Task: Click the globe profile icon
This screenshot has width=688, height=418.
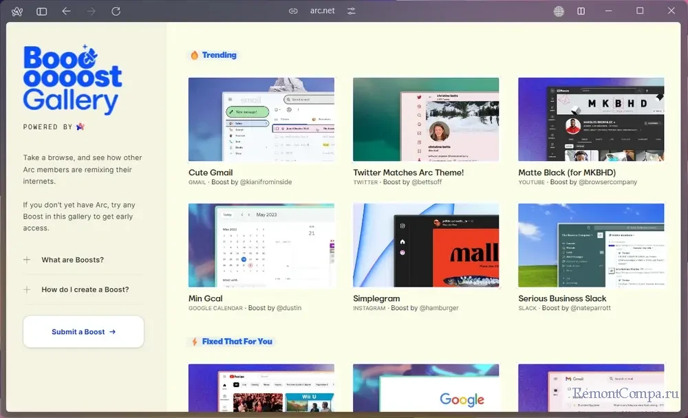Action: [x=559, y=12]
